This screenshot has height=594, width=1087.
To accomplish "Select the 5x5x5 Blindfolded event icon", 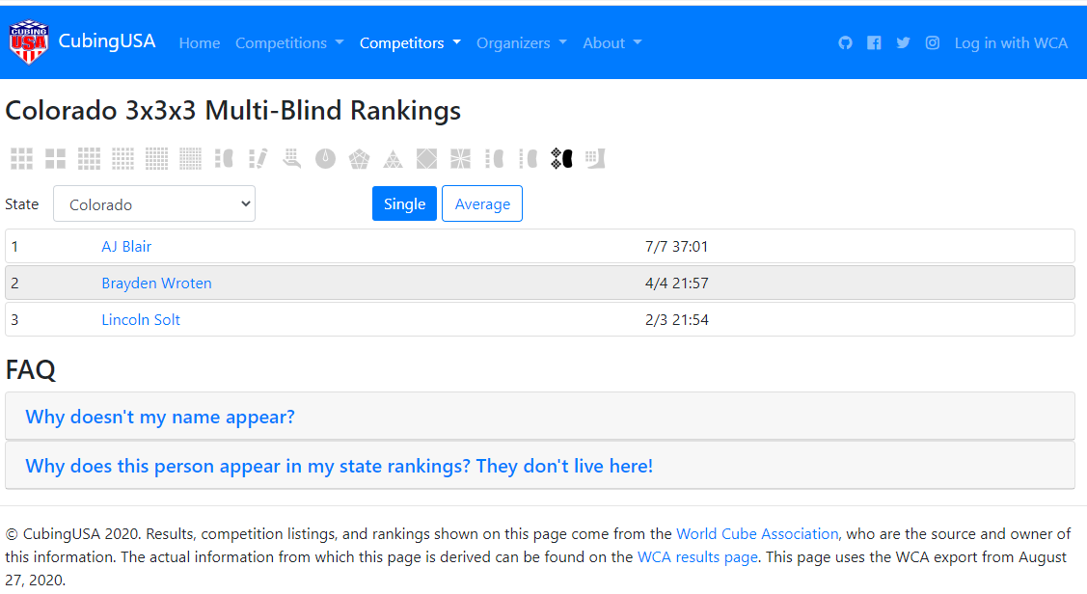I will click(529, 159).
